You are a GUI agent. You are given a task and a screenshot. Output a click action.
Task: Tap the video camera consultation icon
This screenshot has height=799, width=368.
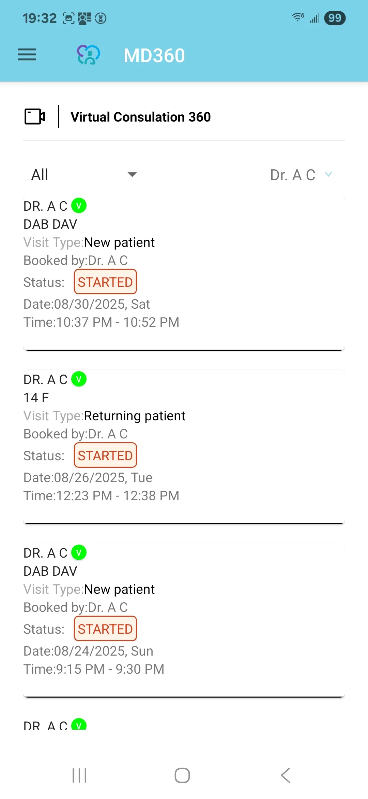pos(35,117)
